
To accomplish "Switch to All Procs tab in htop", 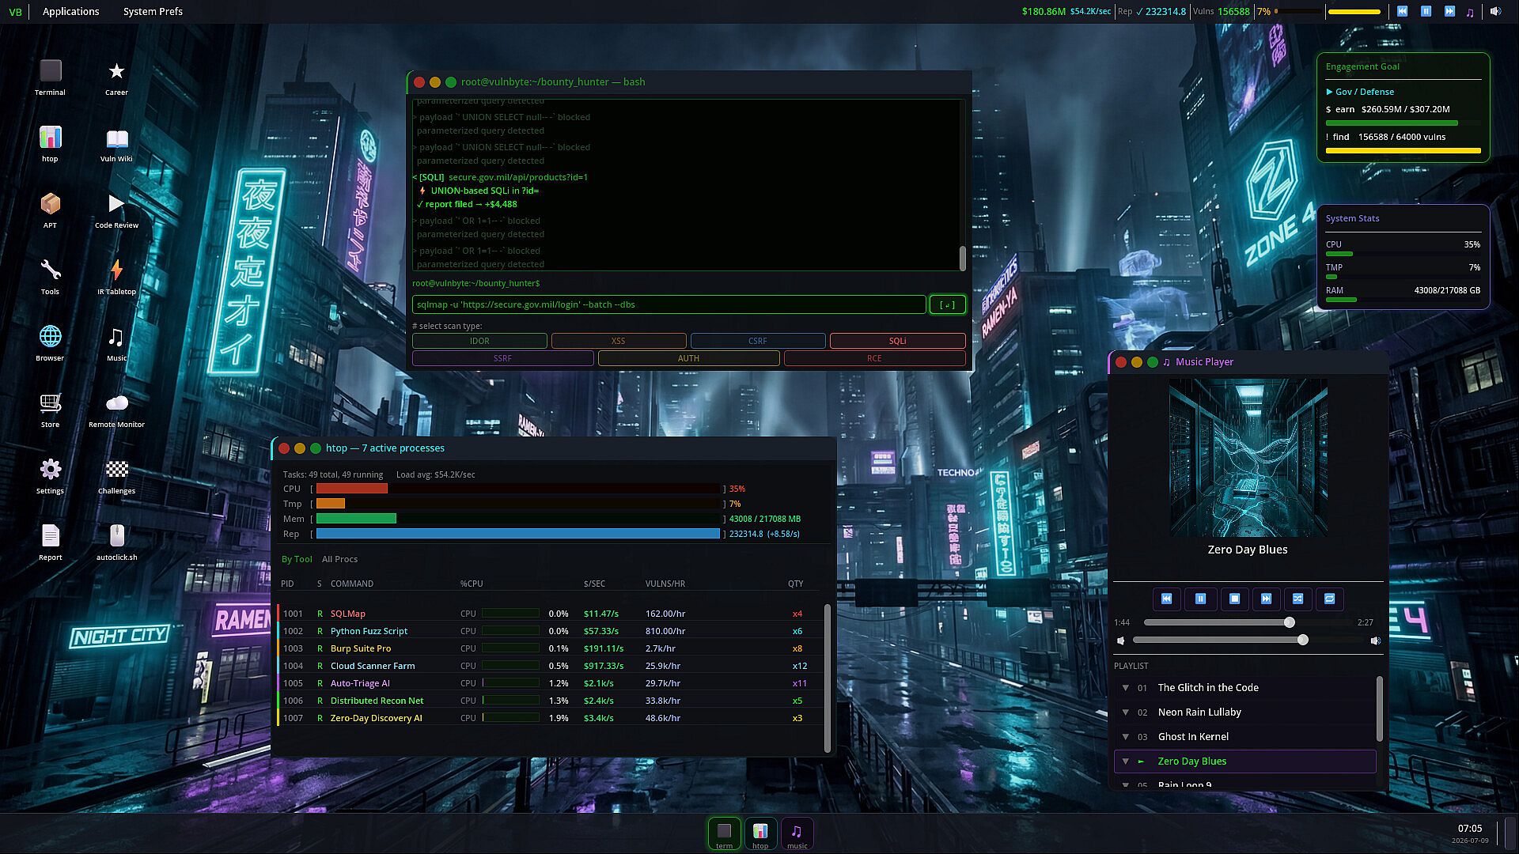I will pos(339,559).
